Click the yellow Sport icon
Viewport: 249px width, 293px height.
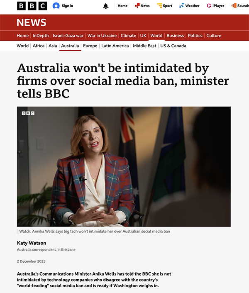click(159, 6)
